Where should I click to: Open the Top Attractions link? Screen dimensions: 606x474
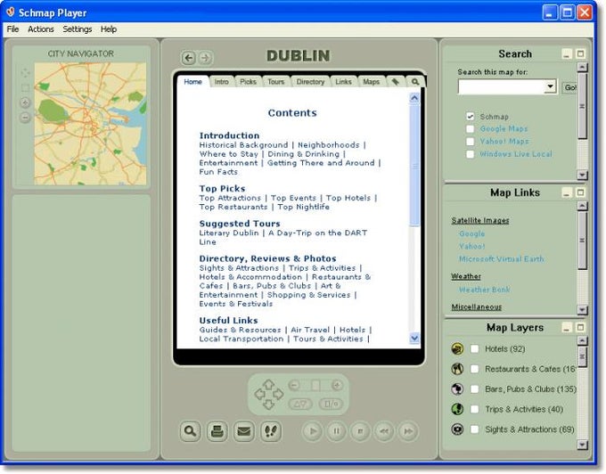(x=230, y=198)
